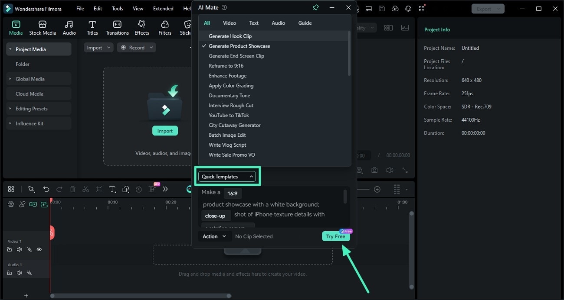This screenshot has height=300, width=564.
Task: Click the redo arrow in timeline toolbar
Action: (x=59, y=189)
